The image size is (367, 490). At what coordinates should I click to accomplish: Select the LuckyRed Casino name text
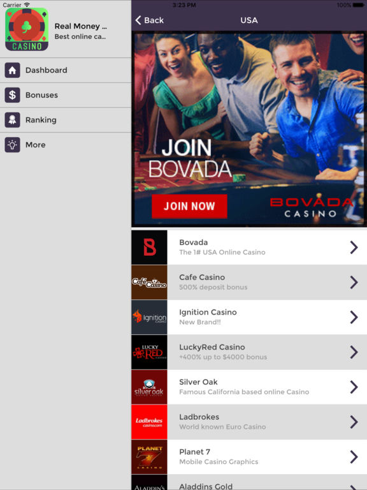212,347
